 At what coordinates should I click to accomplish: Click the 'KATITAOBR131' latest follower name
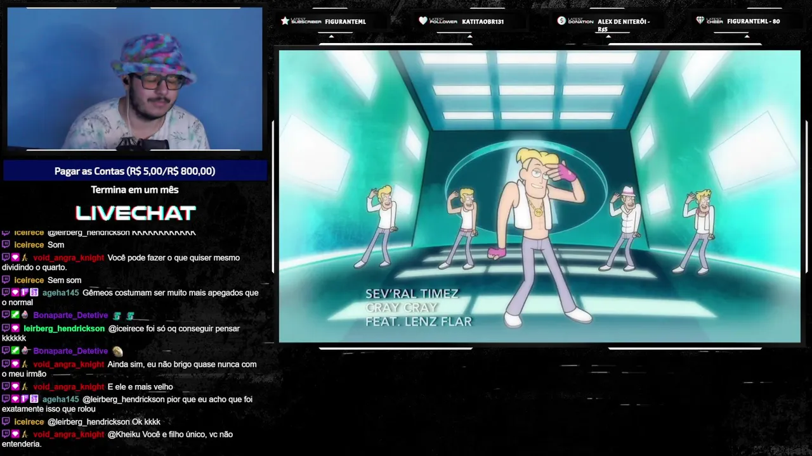point(483,22)
